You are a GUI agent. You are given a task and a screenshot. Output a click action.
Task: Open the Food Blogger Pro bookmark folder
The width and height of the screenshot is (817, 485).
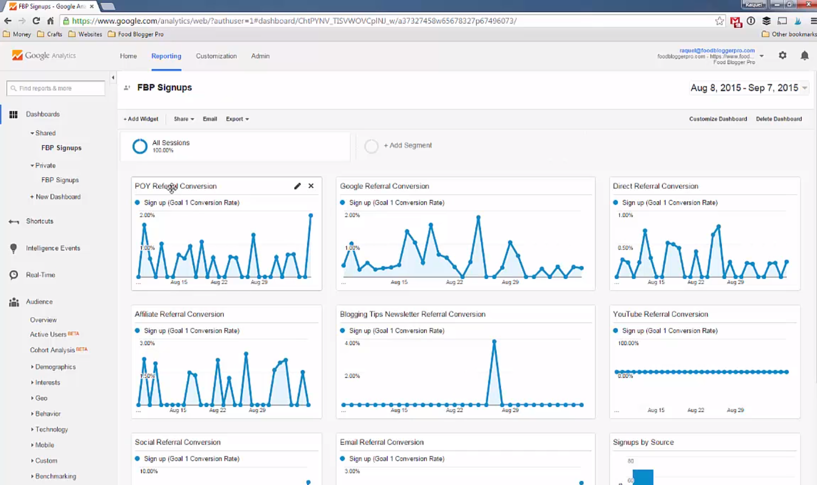[x=136, y=34]
